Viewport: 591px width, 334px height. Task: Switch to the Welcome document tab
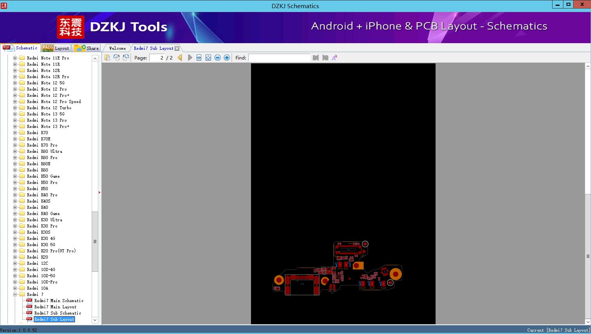(117, 48)
